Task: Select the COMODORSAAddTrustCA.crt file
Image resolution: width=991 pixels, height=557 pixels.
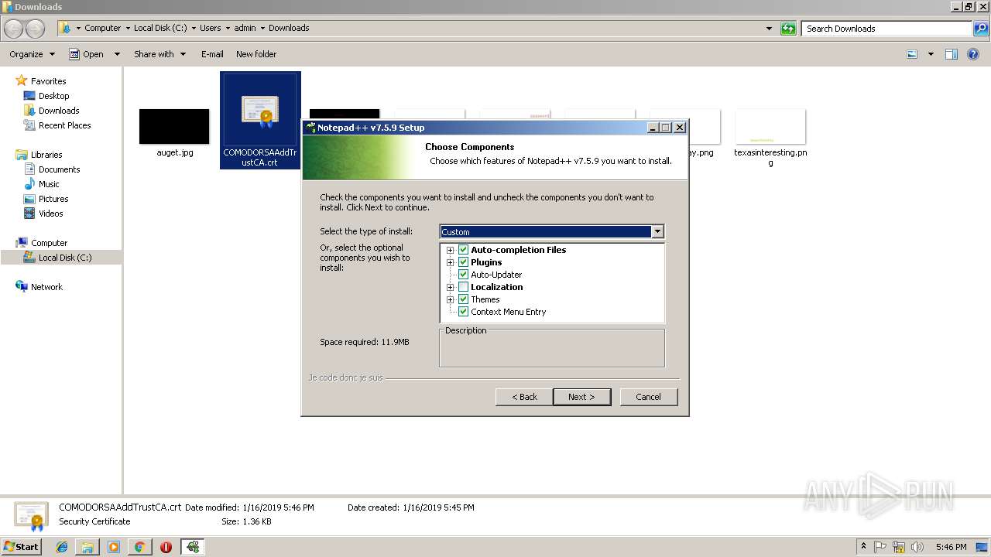Action: [x=260, y=120]
